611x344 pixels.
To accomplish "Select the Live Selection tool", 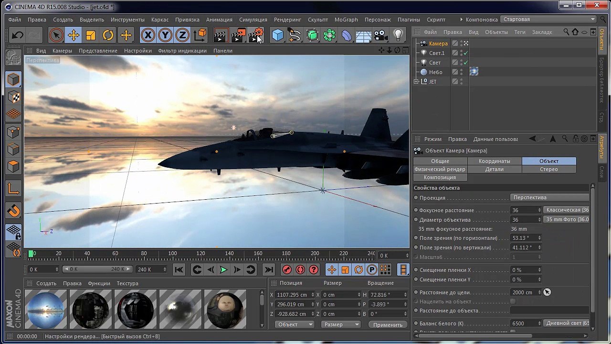I will 56,35.
